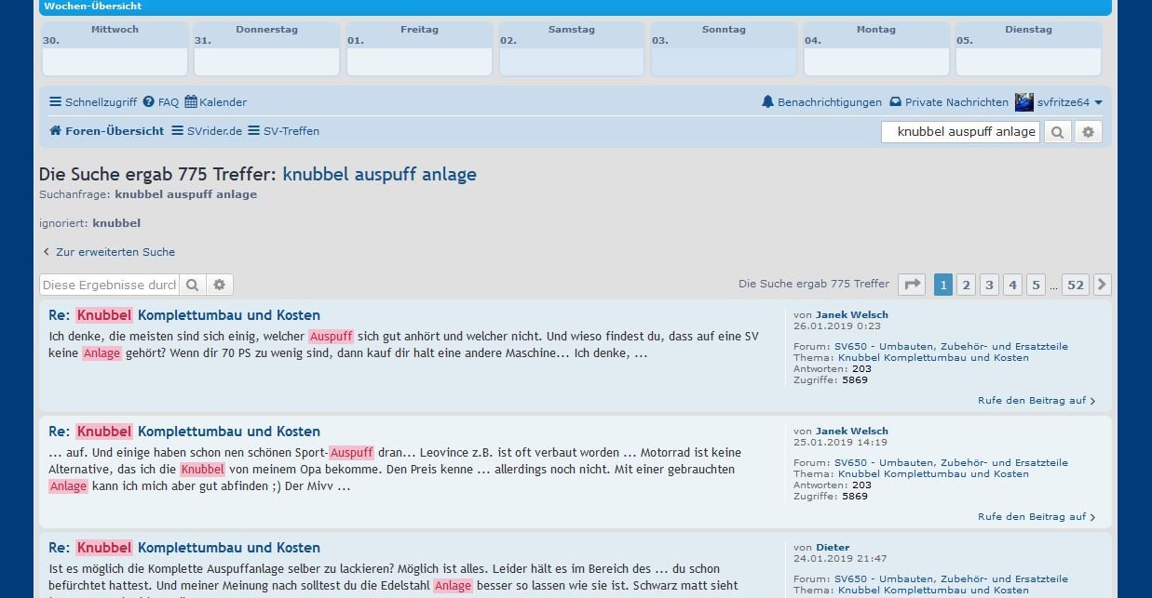Image resolution: width=1152 pixels, height=598 pixels.
Task: Open Private Nachrichten inbox
Action: (948, 102)
